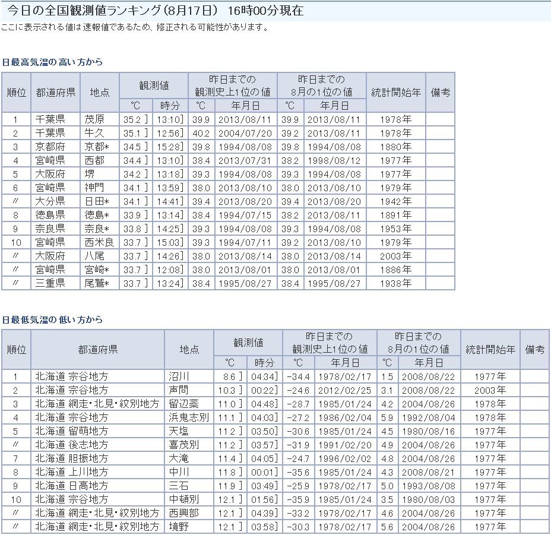This screenshot has width=551, height=535.
Task: Click the 日最低気温の低い方から section heading
Action: [x=52, y=319]
